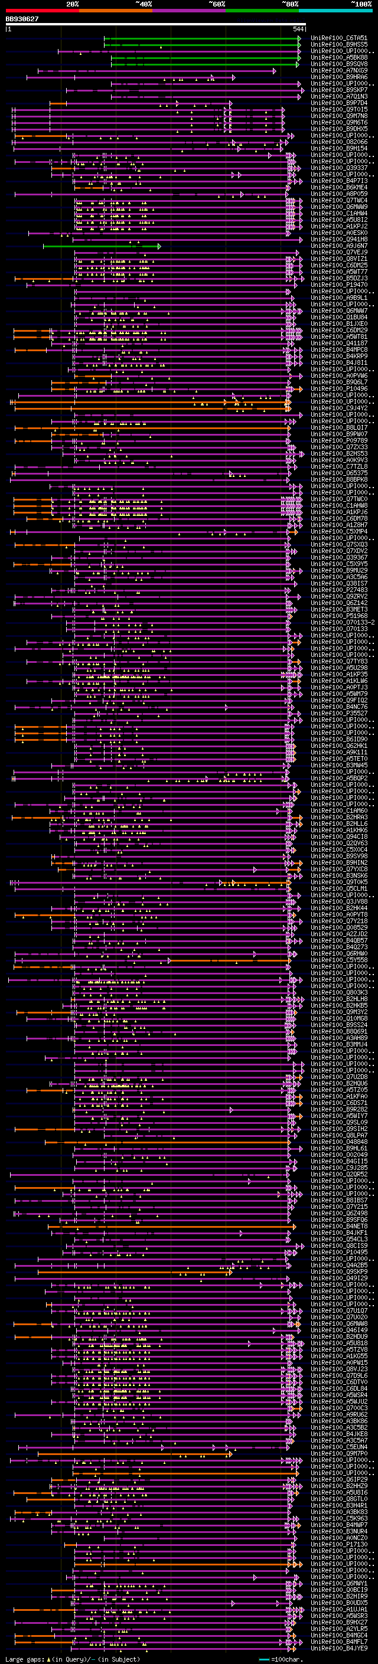Select hit UniRef100_Q7TY83
This screenshot has height=1664, width=378.
coord(339,662)
